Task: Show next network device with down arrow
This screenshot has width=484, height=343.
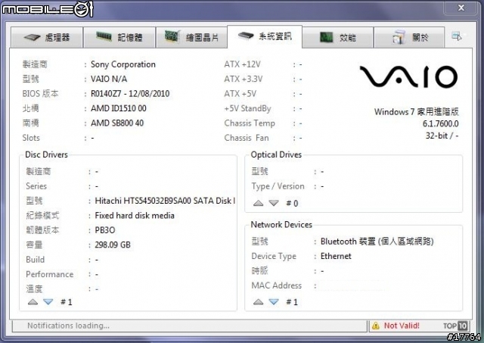Action: pos(274,302)
